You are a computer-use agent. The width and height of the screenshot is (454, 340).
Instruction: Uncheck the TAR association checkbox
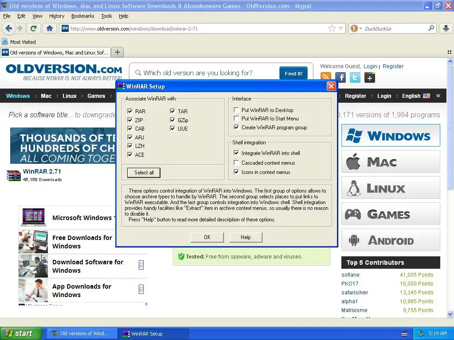tap(172, 111)
